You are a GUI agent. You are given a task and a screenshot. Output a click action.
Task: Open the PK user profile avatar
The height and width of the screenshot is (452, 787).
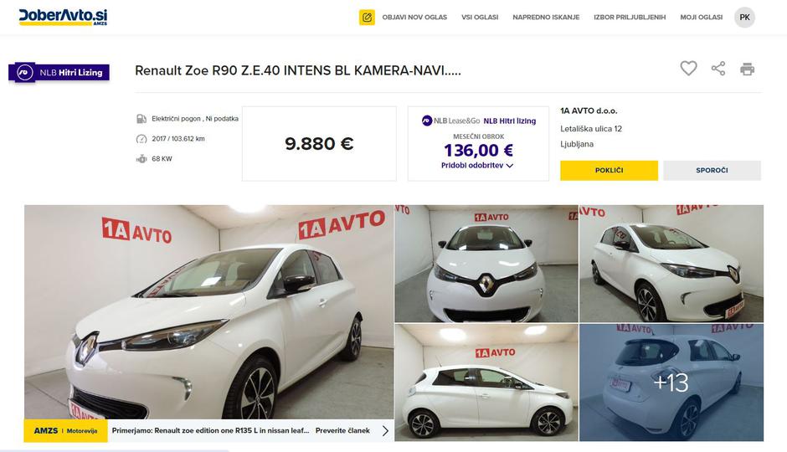click(744, 17)
